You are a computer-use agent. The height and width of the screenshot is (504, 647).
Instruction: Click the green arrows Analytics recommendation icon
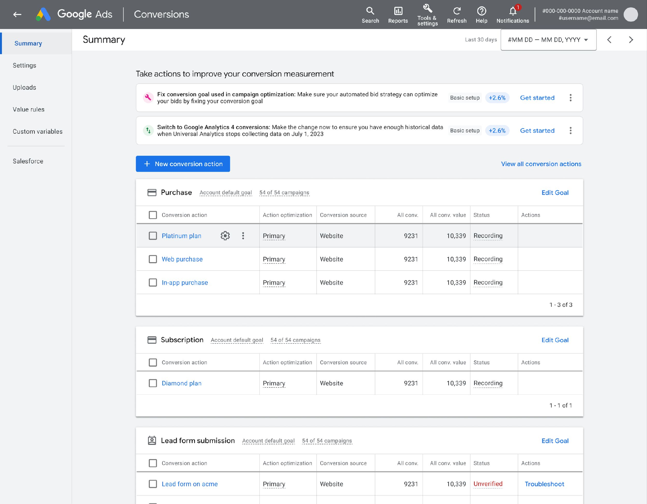[x=148, y=130]
